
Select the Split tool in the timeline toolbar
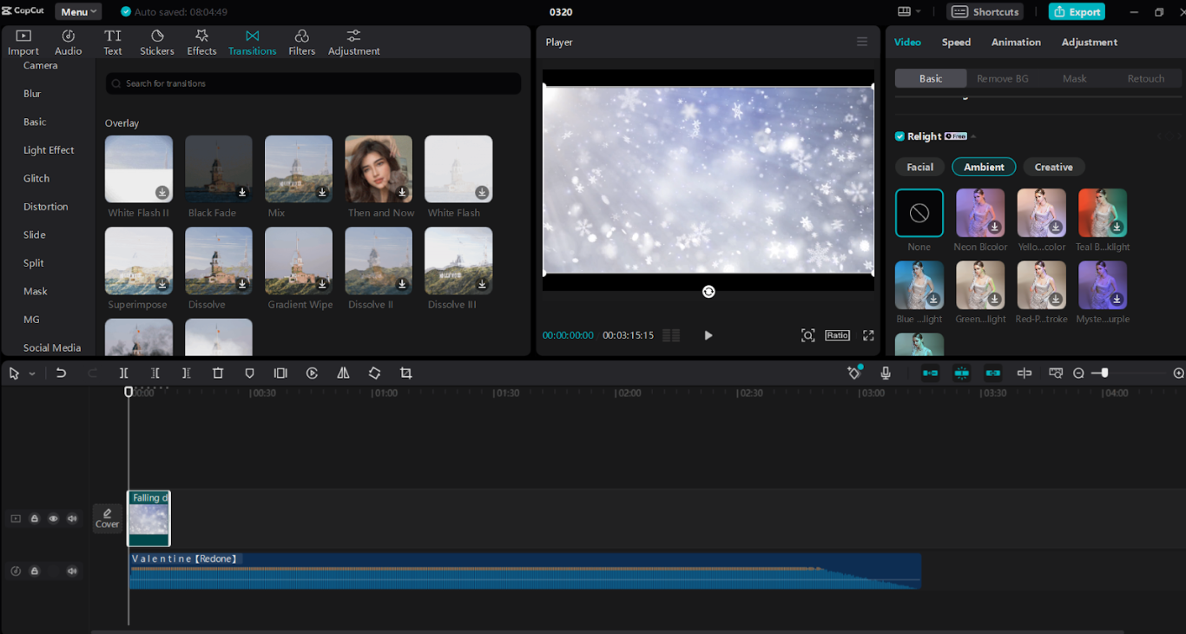pyautogui.click(x=123, y=373)
